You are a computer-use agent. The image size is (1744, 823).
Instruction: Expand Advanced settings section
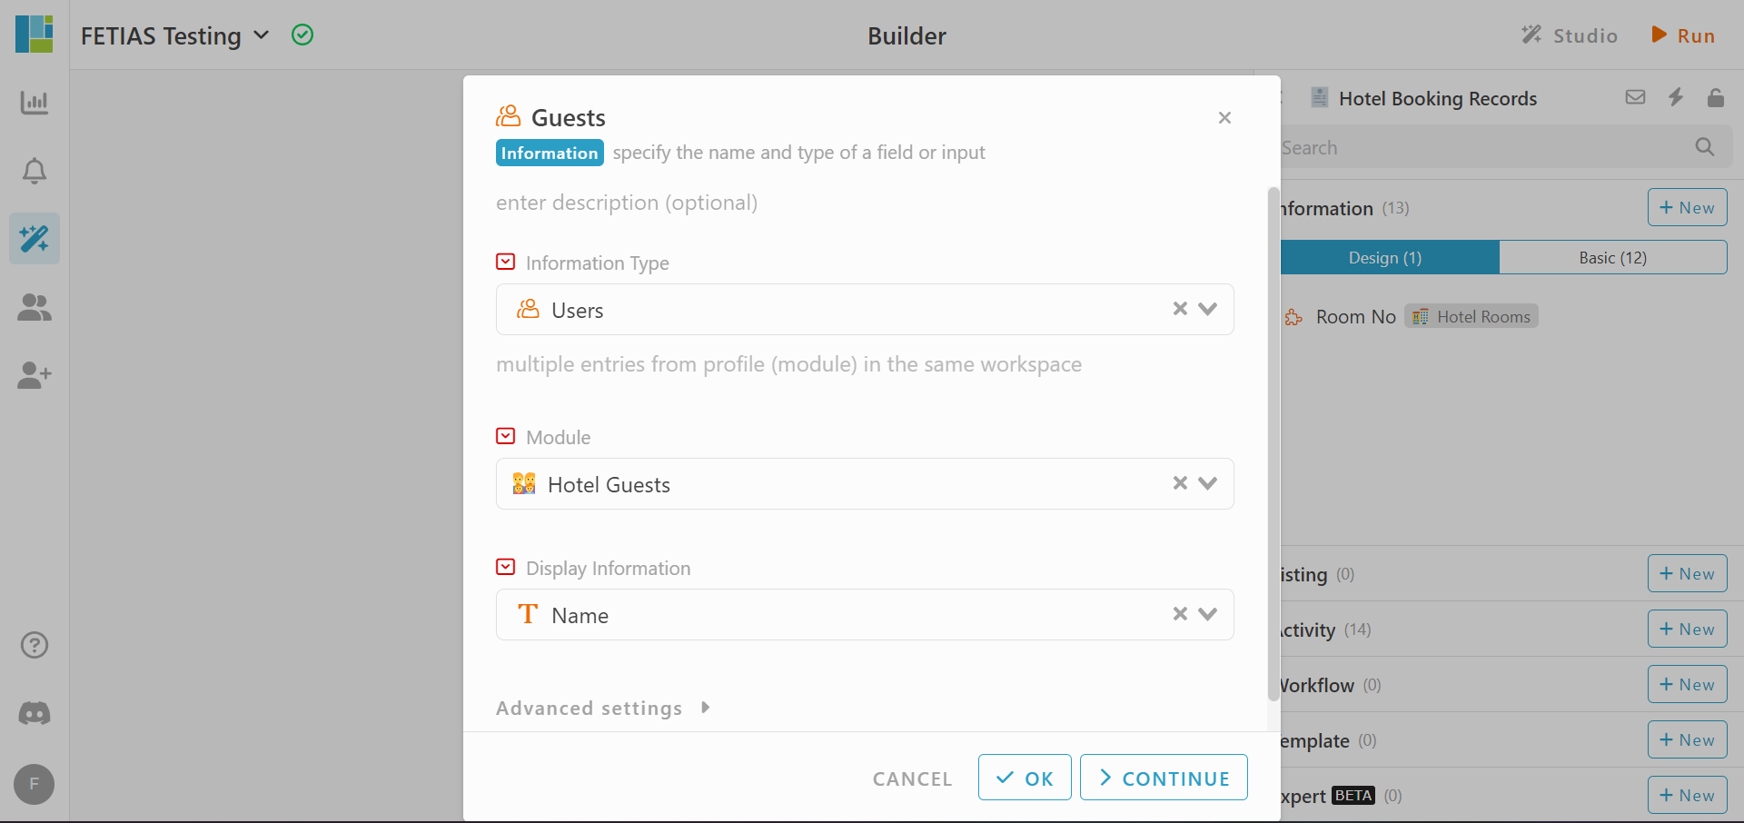tap(603, 708)
